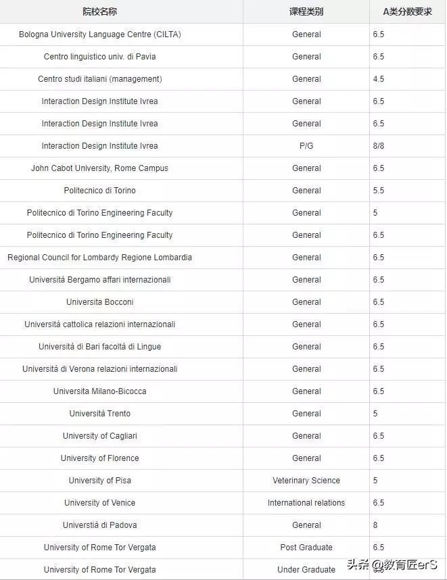The image size is (447, 580).
Task: Select Universita Milano-Bicocca school name
Action: [100, 391]
